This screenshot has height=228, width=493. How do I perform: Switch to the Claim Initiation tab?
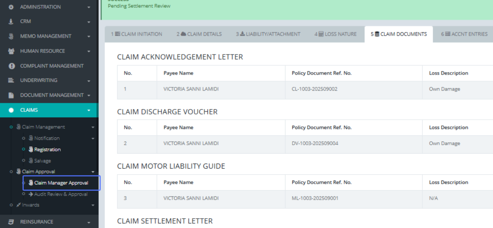pyautogui.click(x=136, y=34)
